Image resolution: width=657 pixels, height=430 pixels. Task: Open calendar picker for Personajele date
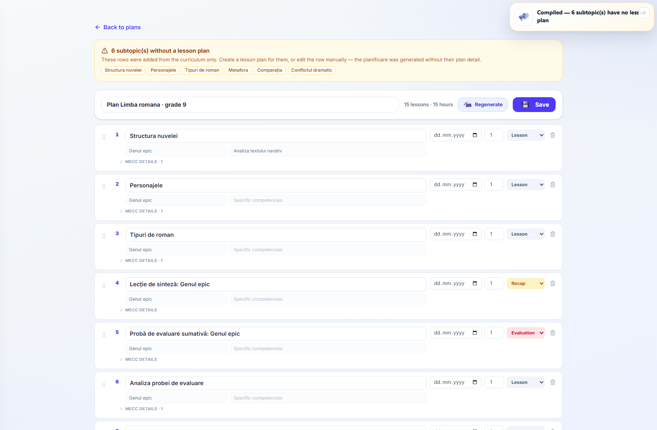coord(475,185)
